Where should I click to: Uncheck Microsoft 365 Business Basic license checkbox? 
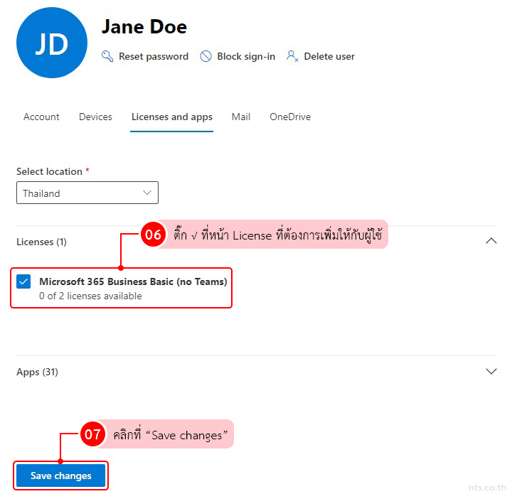(23, 281)
